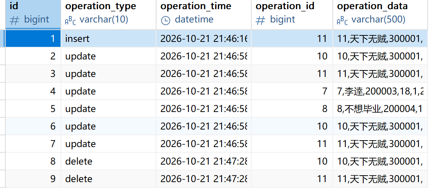Select operation_time cell of the insert row
Screen dimensions: 444x192
204,38
